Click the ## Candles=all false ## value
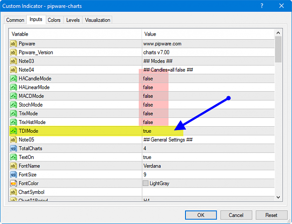This screenshot has width=292, height=224. 168,70
